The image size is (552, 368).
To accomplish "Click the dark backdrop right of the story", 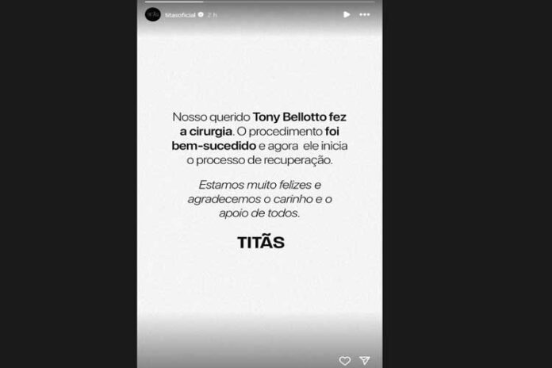I will click(467, 184).
